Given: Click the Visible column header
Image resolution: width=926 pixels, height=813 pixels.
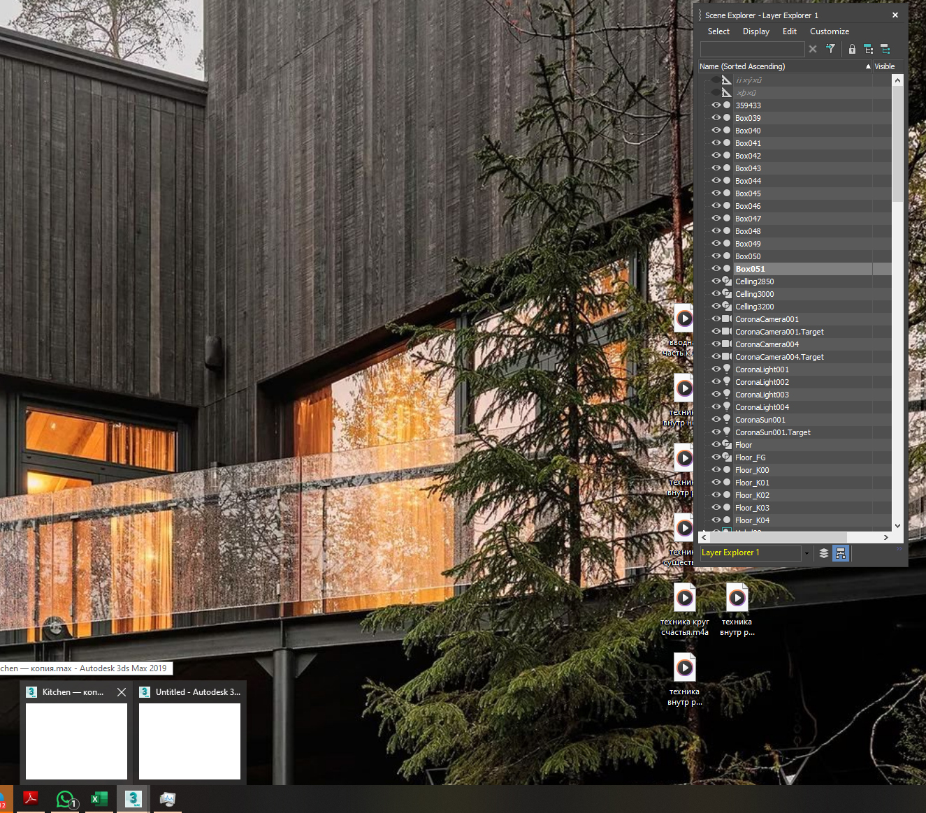Looking at the screenshot, I should [x=884, y=66].
